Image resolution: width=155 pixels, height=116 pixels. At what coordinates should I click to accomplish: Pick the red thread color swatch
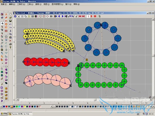(6, 106)
